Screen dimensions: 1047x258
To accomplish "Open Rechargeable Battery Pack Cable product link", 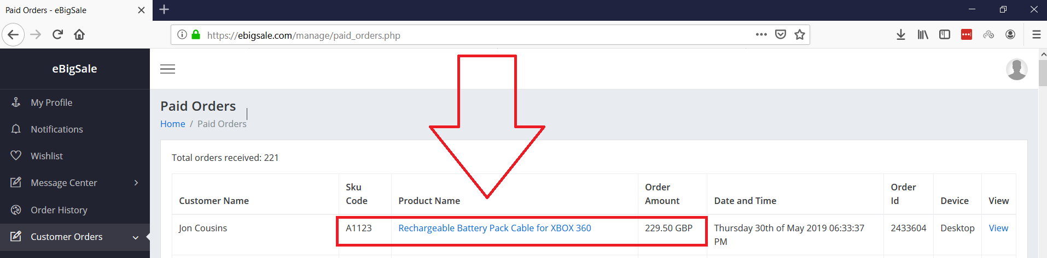I will click(495, 228).
